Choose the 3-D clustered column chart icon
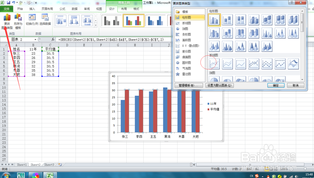This screenshot has height=178, width=314. [254, 20]
